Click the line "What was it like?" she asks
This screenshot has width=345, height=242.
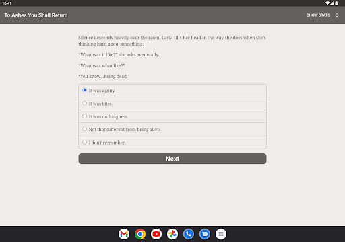pos(119,54)
